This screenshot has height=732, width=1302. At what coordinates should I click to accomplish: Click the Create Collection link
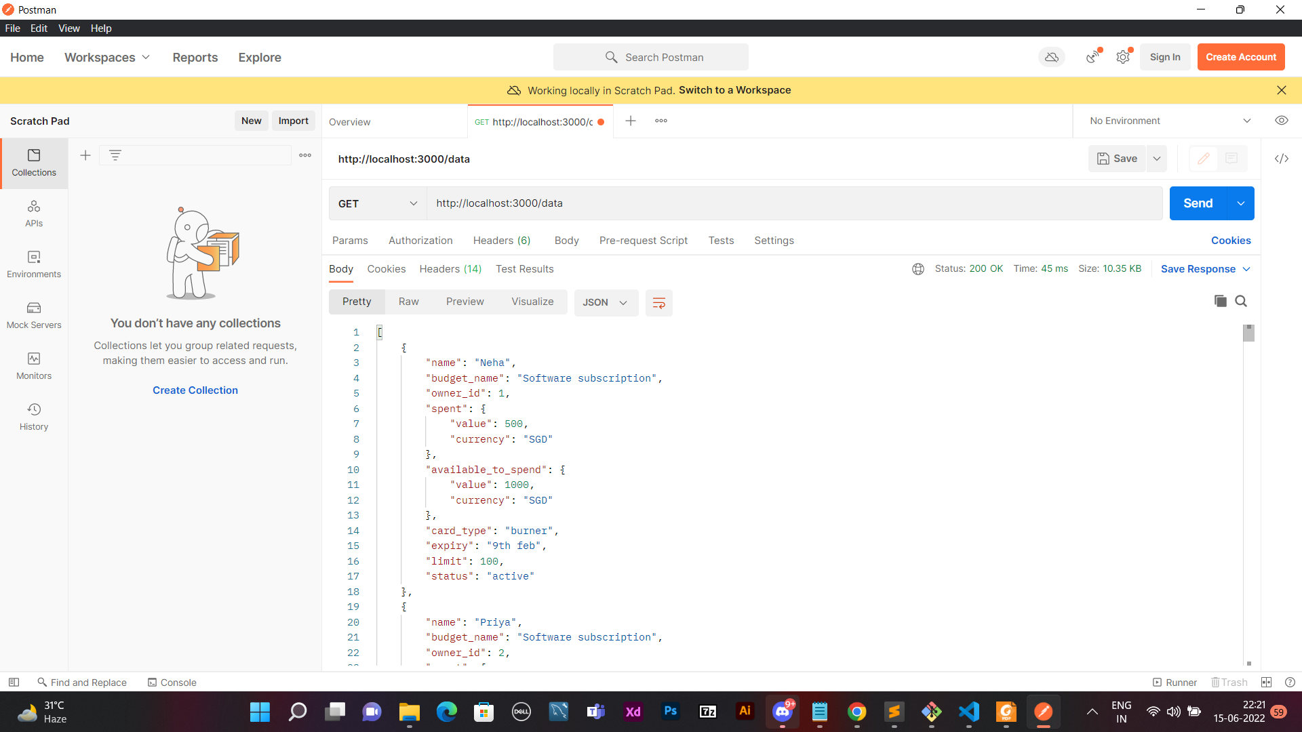click(x=195, y=390)
